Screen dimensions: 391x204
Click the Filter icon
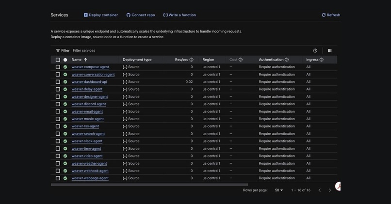[x=58, y=50]
